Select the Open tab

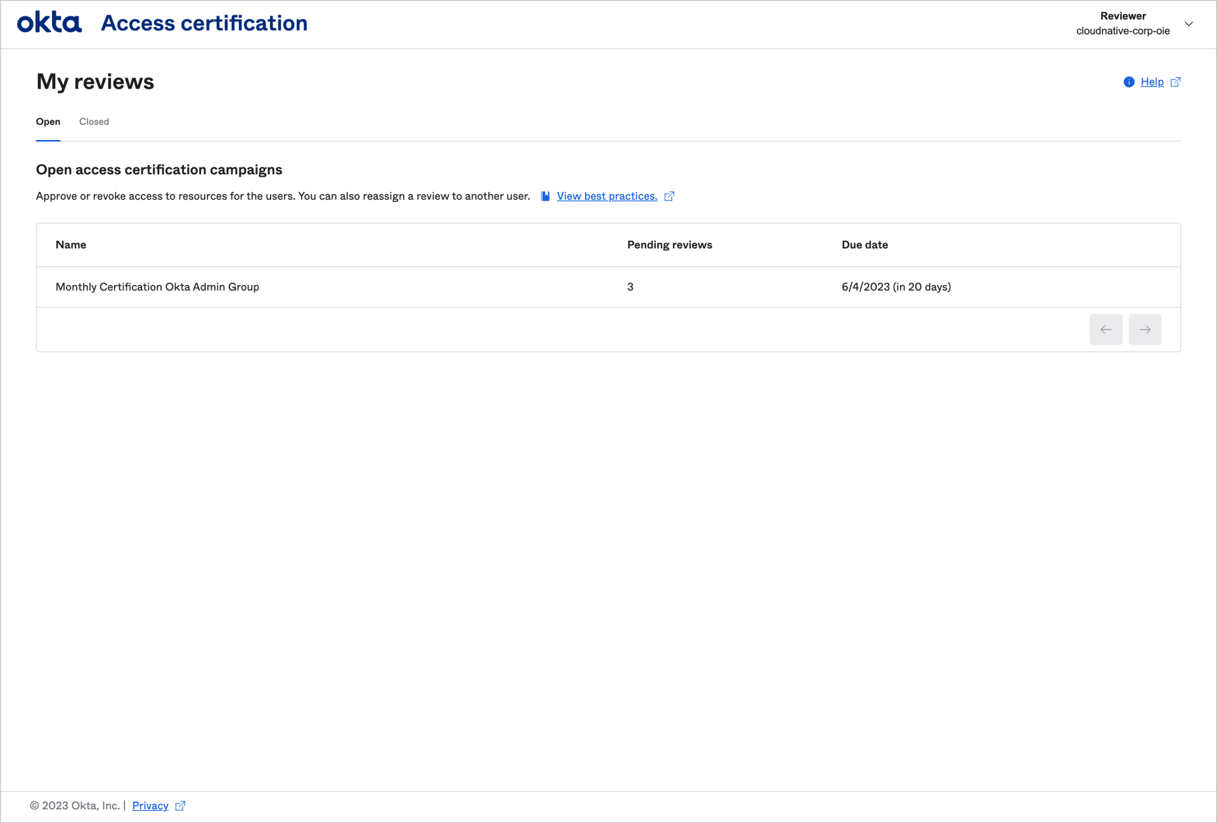[48, 122]
